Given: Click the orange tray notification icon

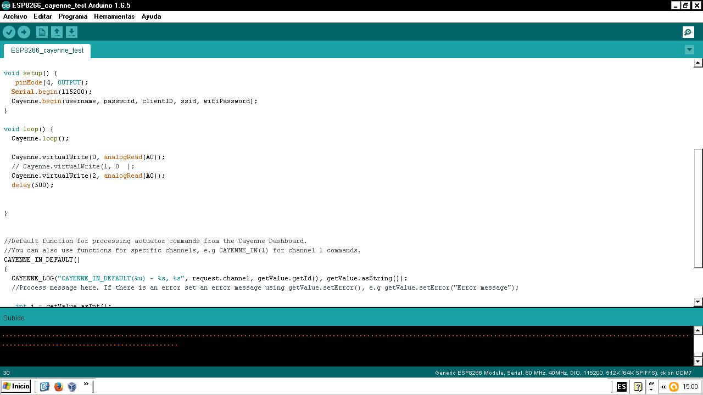Looking at the screenshot, I should pyautogui.click(x=674, y=387).
